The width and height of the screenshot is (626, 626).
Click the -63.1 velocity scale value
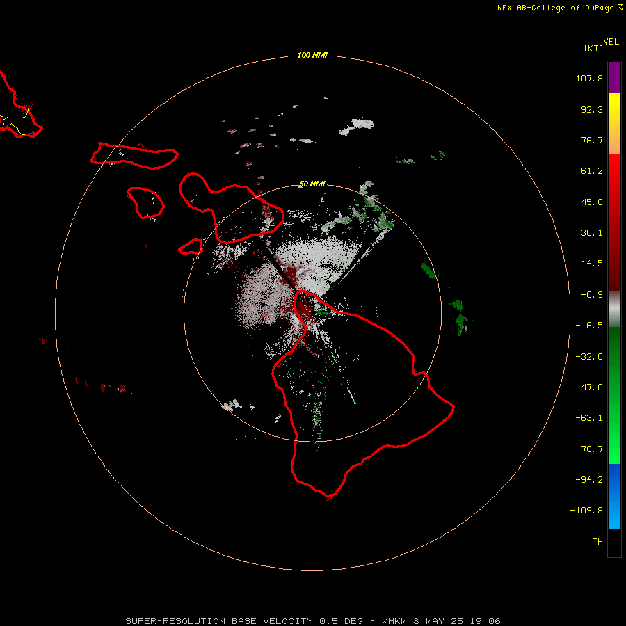[x=589, y=418]
